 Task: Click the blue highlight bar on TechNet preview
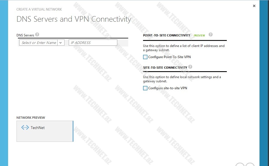tap(73, 131)
